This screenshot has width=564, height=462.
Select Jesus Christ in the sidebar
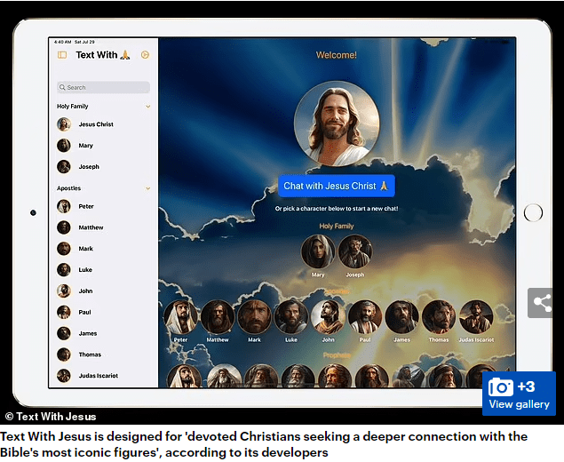click(x=95, y=124)
